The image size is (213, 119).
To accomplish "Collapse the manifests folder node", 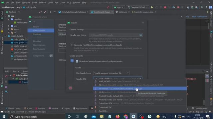I will click(x=9, y=19).
